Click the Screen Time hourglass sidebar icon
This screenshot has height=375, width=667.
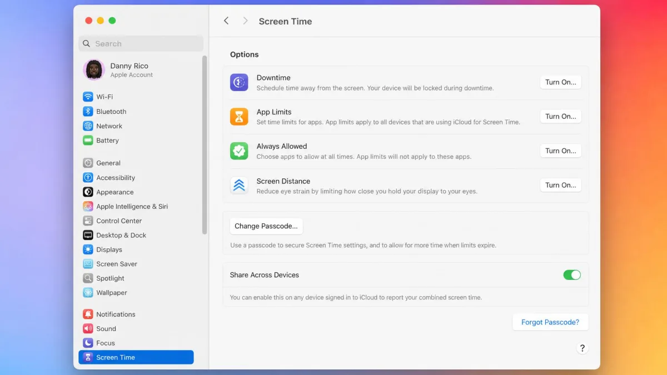point(88,357)
